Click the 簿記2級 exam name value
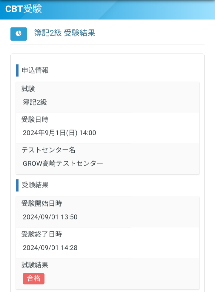Viewport: 215px width, 292px height. pyautogui.click(x=35, y=102)
